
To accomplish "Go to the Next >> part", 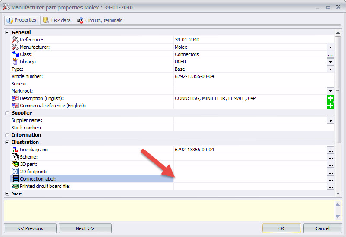I will pos(85,228).
